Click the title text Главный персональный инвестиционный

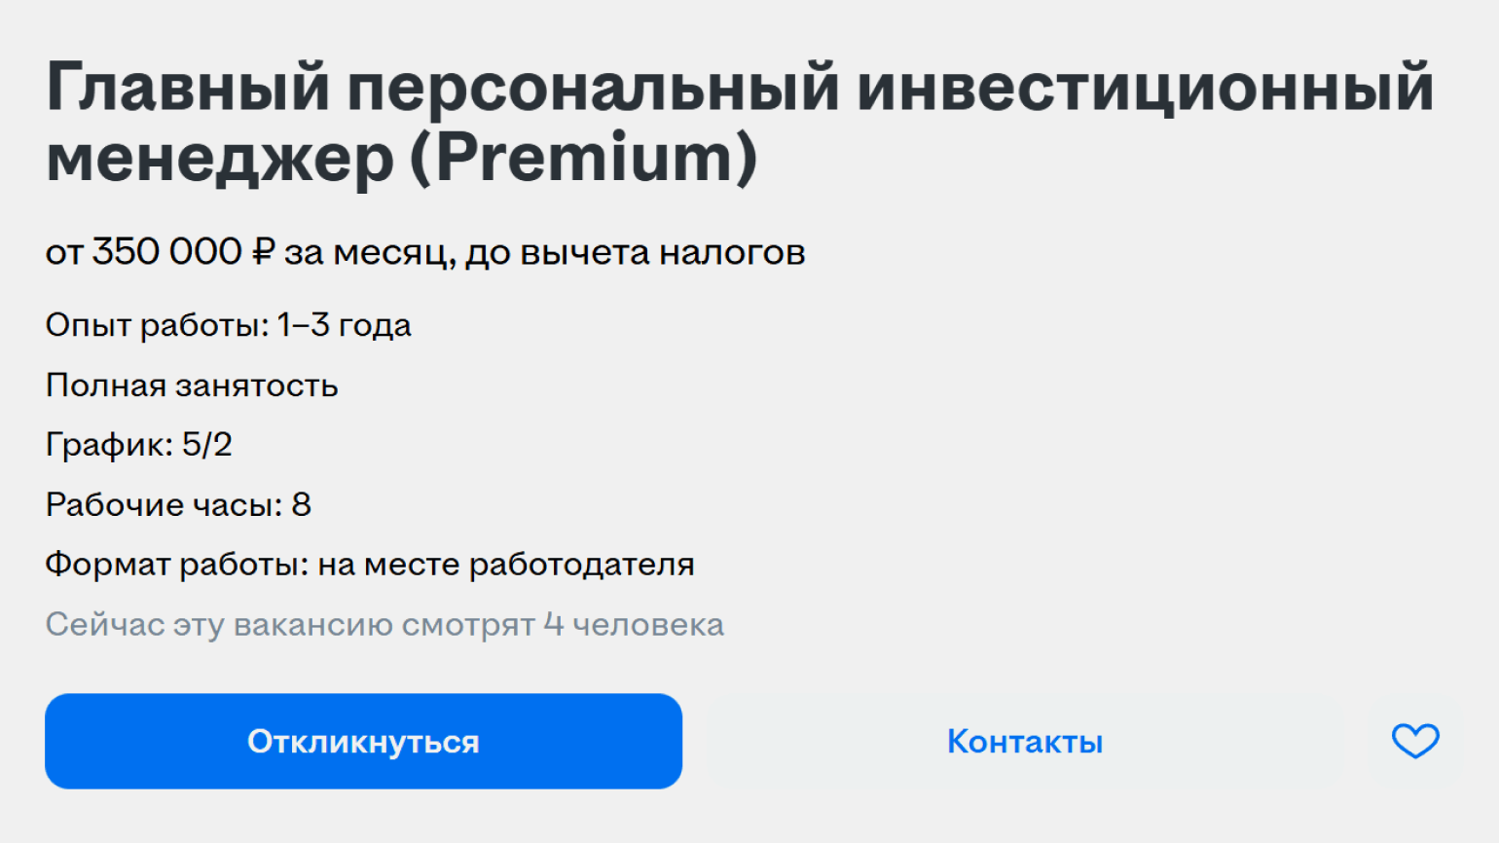tap(740, 88)
